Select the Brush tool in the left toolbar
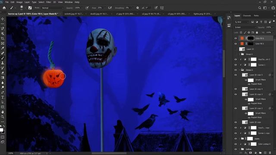Viewport: 276px width, 155px height. pyautogui.click(x=3, y=58)
